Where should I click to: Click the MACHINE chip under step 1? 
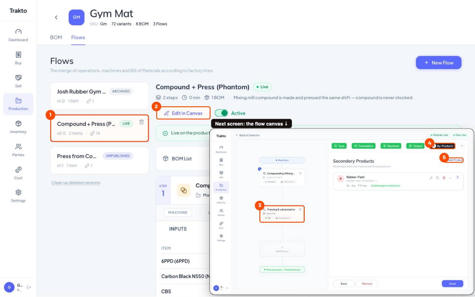[x=178, y=213]
